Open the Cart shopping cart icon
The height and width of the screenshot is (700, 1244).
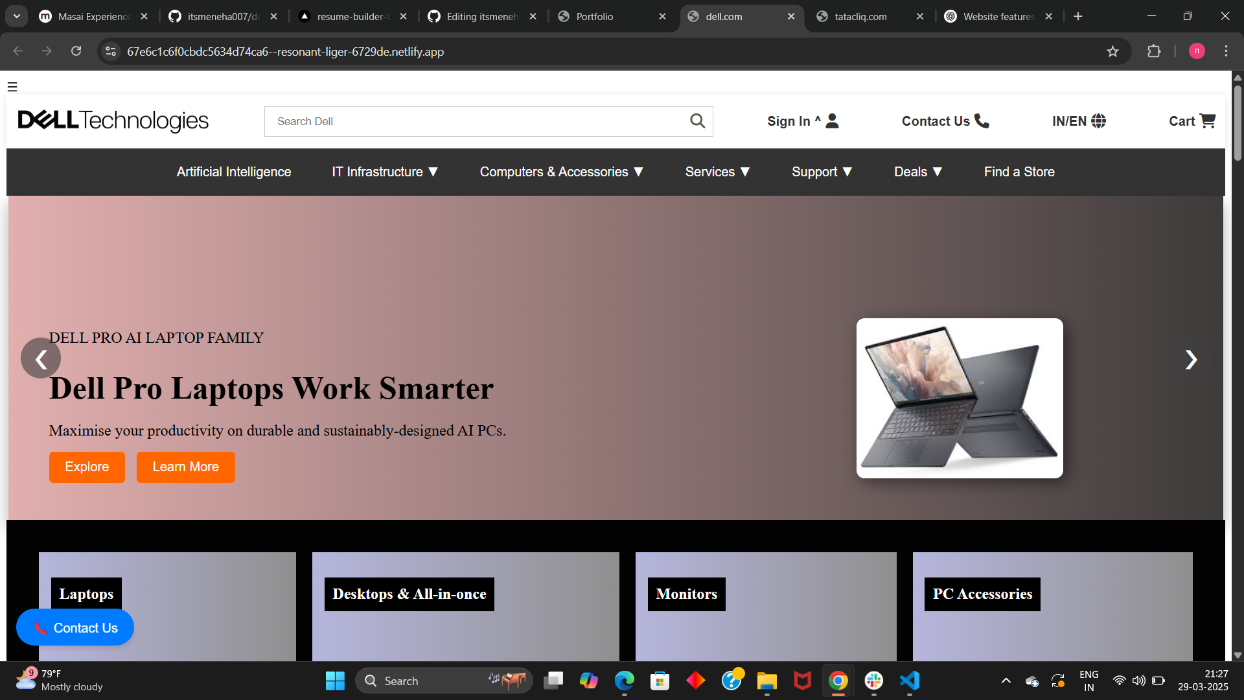(x=1207, y=121)
